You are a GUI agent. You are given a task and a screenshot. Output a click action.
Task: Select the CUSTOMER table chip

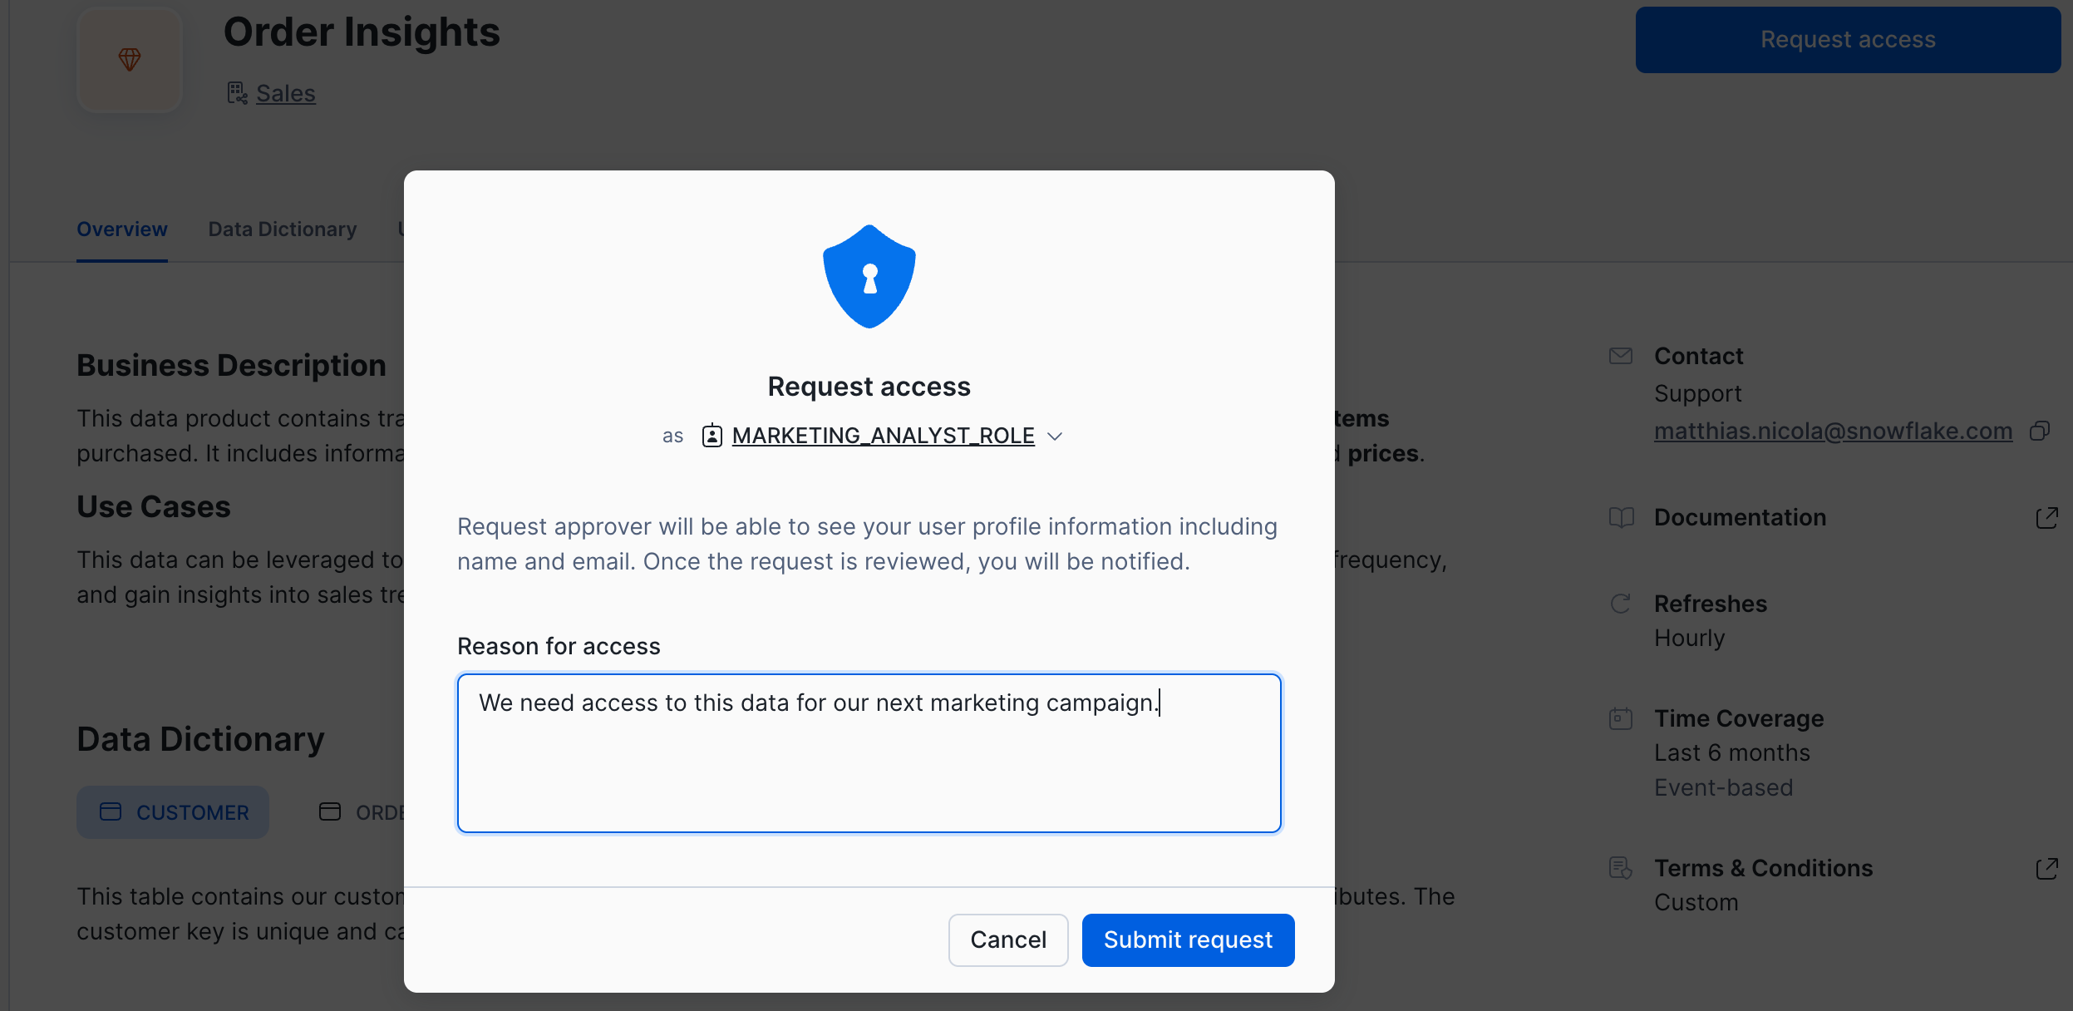pos(173,812)
